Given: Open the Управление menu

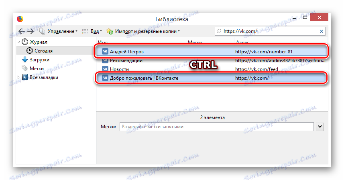Looking at the screenshot, I should tap(63, 31).
